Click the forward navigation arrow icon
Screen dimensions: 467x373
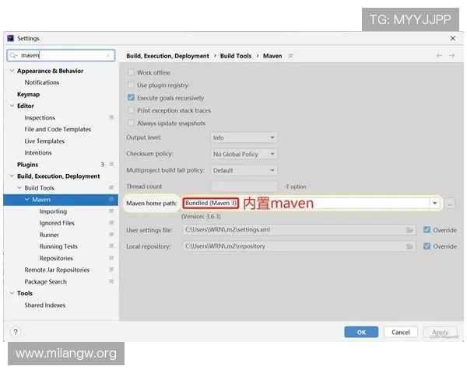point(452,56)
